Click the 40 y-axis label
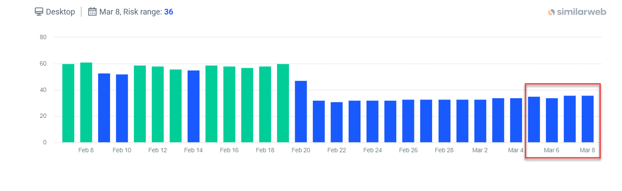The width and height of the screenshot is (622, 191). (43, 90)
